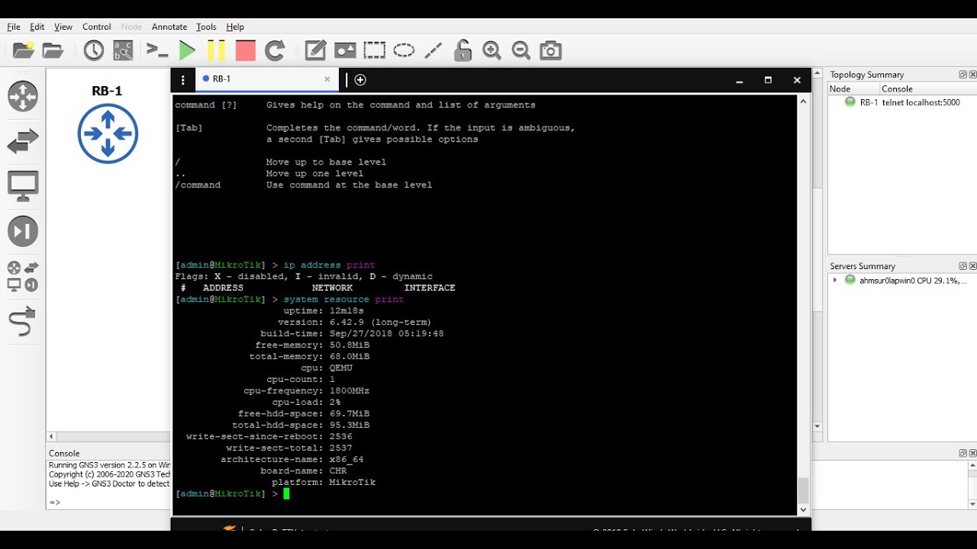Start all nodes with green play button
This screenshot has width=977, height=549.
coord(187,51)
